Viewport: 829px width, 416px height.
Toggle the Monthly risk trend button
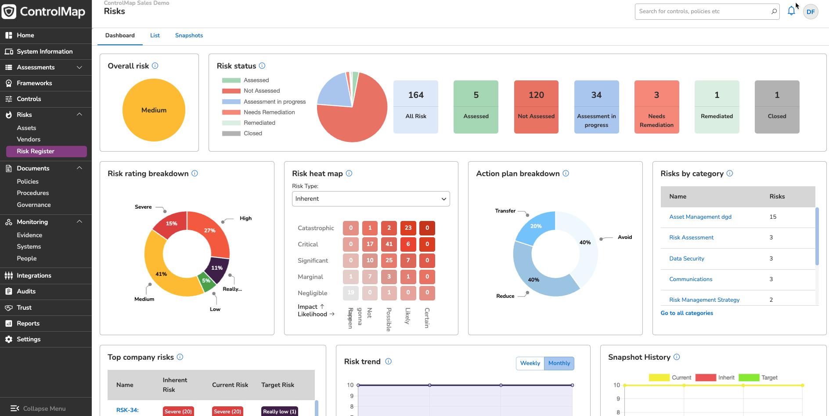pos(559,363)
